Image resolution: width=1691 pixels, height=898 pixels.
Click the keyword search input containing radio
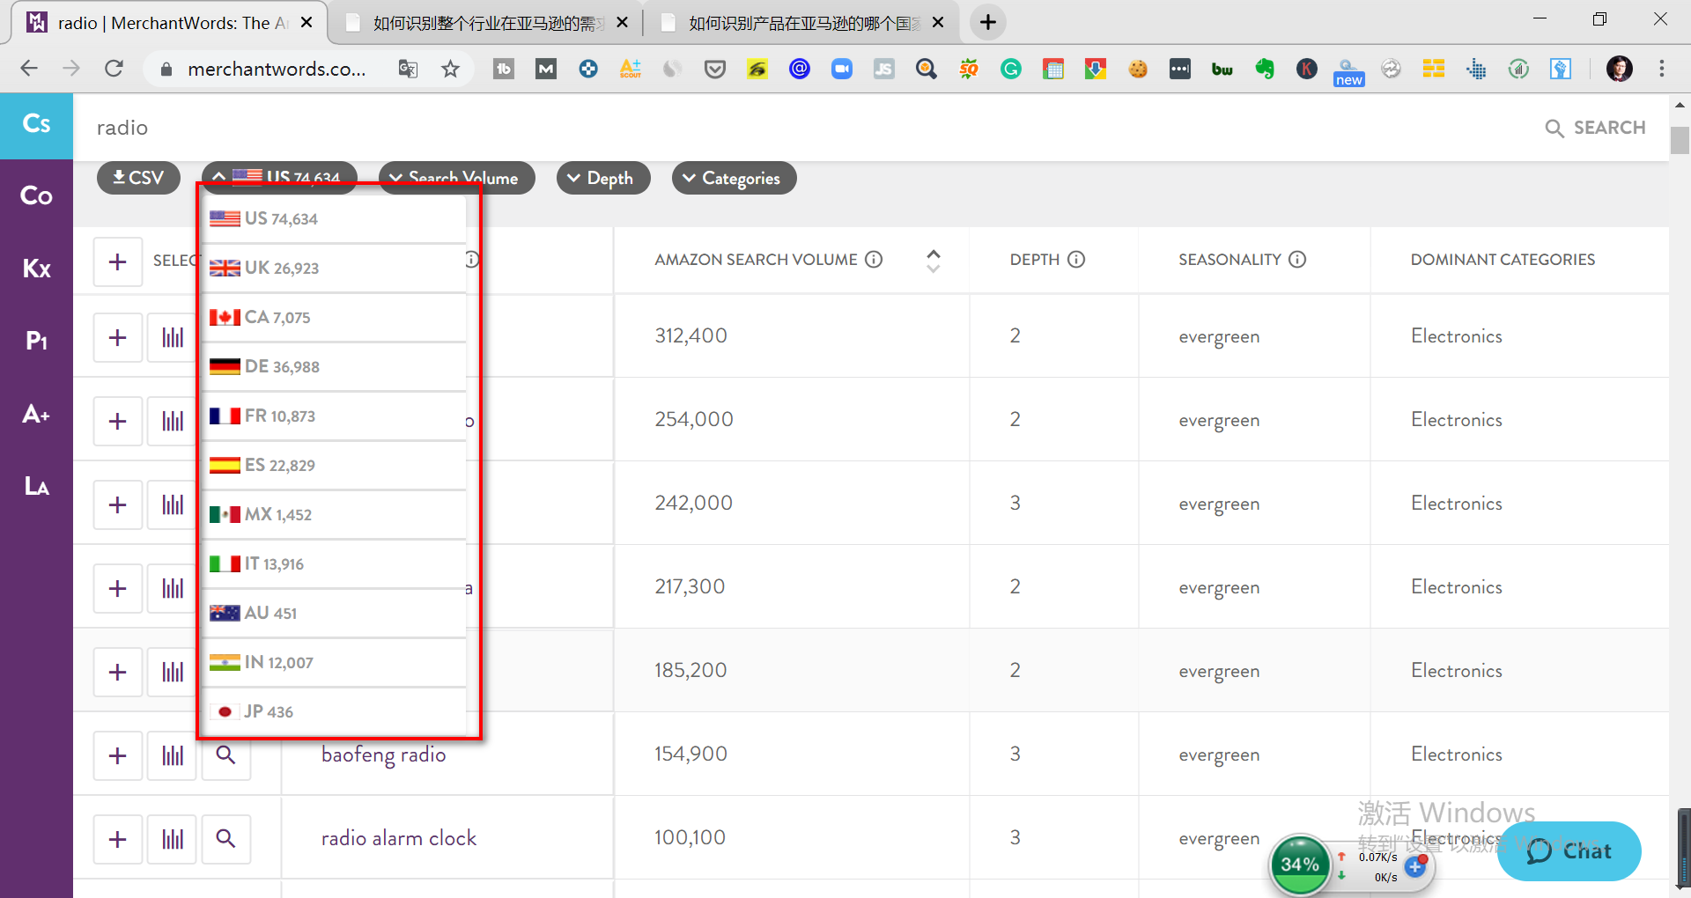click(x=793, y=128)
